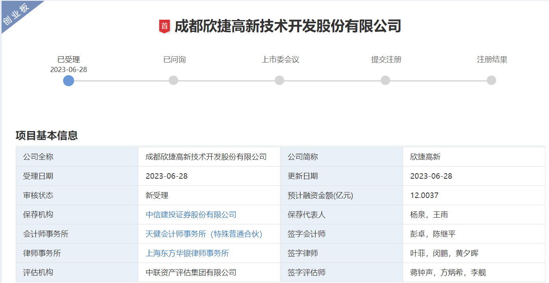Select the 注册结果 progress step circle
This screenshot has height=283, width=549.
coord(491,80)
